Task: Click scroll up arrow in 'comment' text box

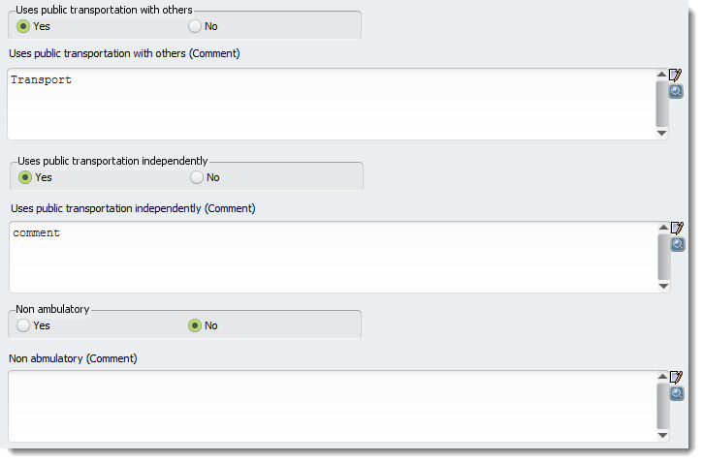Action: click(x=664, y=228)
